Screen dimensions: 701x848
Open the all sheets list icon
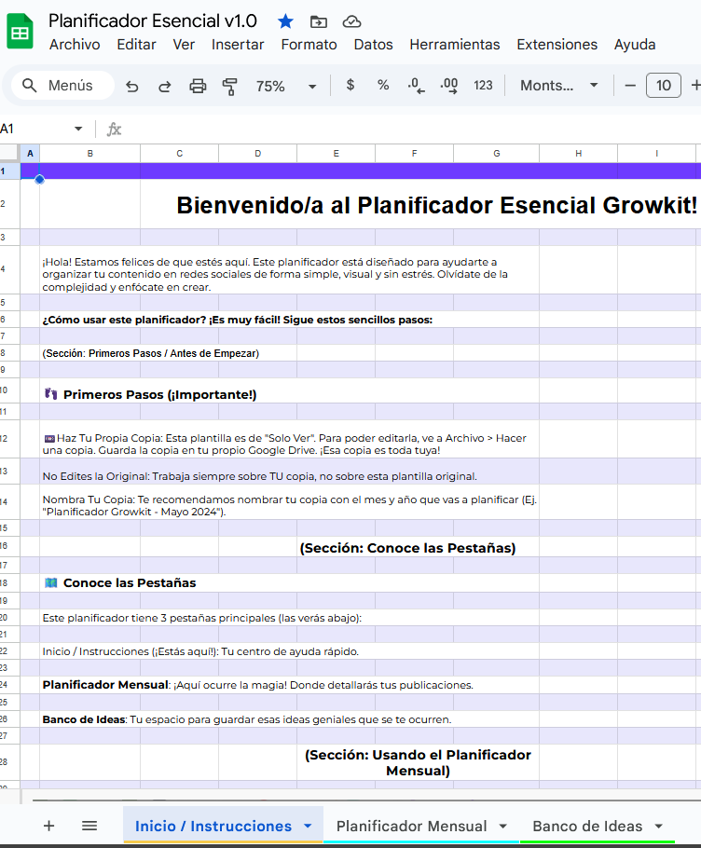tap(89, 826)
